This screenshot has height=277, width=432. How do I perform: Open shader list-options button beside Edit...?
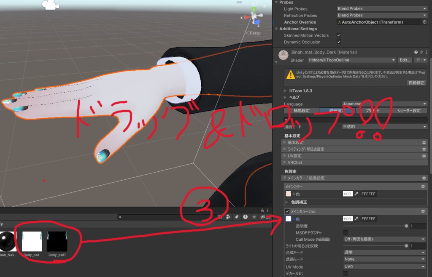pos(421,60)
